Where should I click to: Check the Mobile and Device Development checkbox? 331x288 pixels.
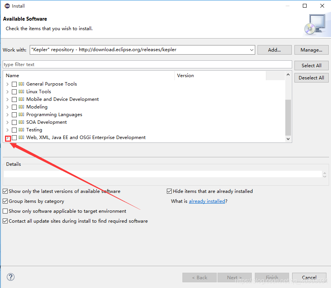[14, 99]
